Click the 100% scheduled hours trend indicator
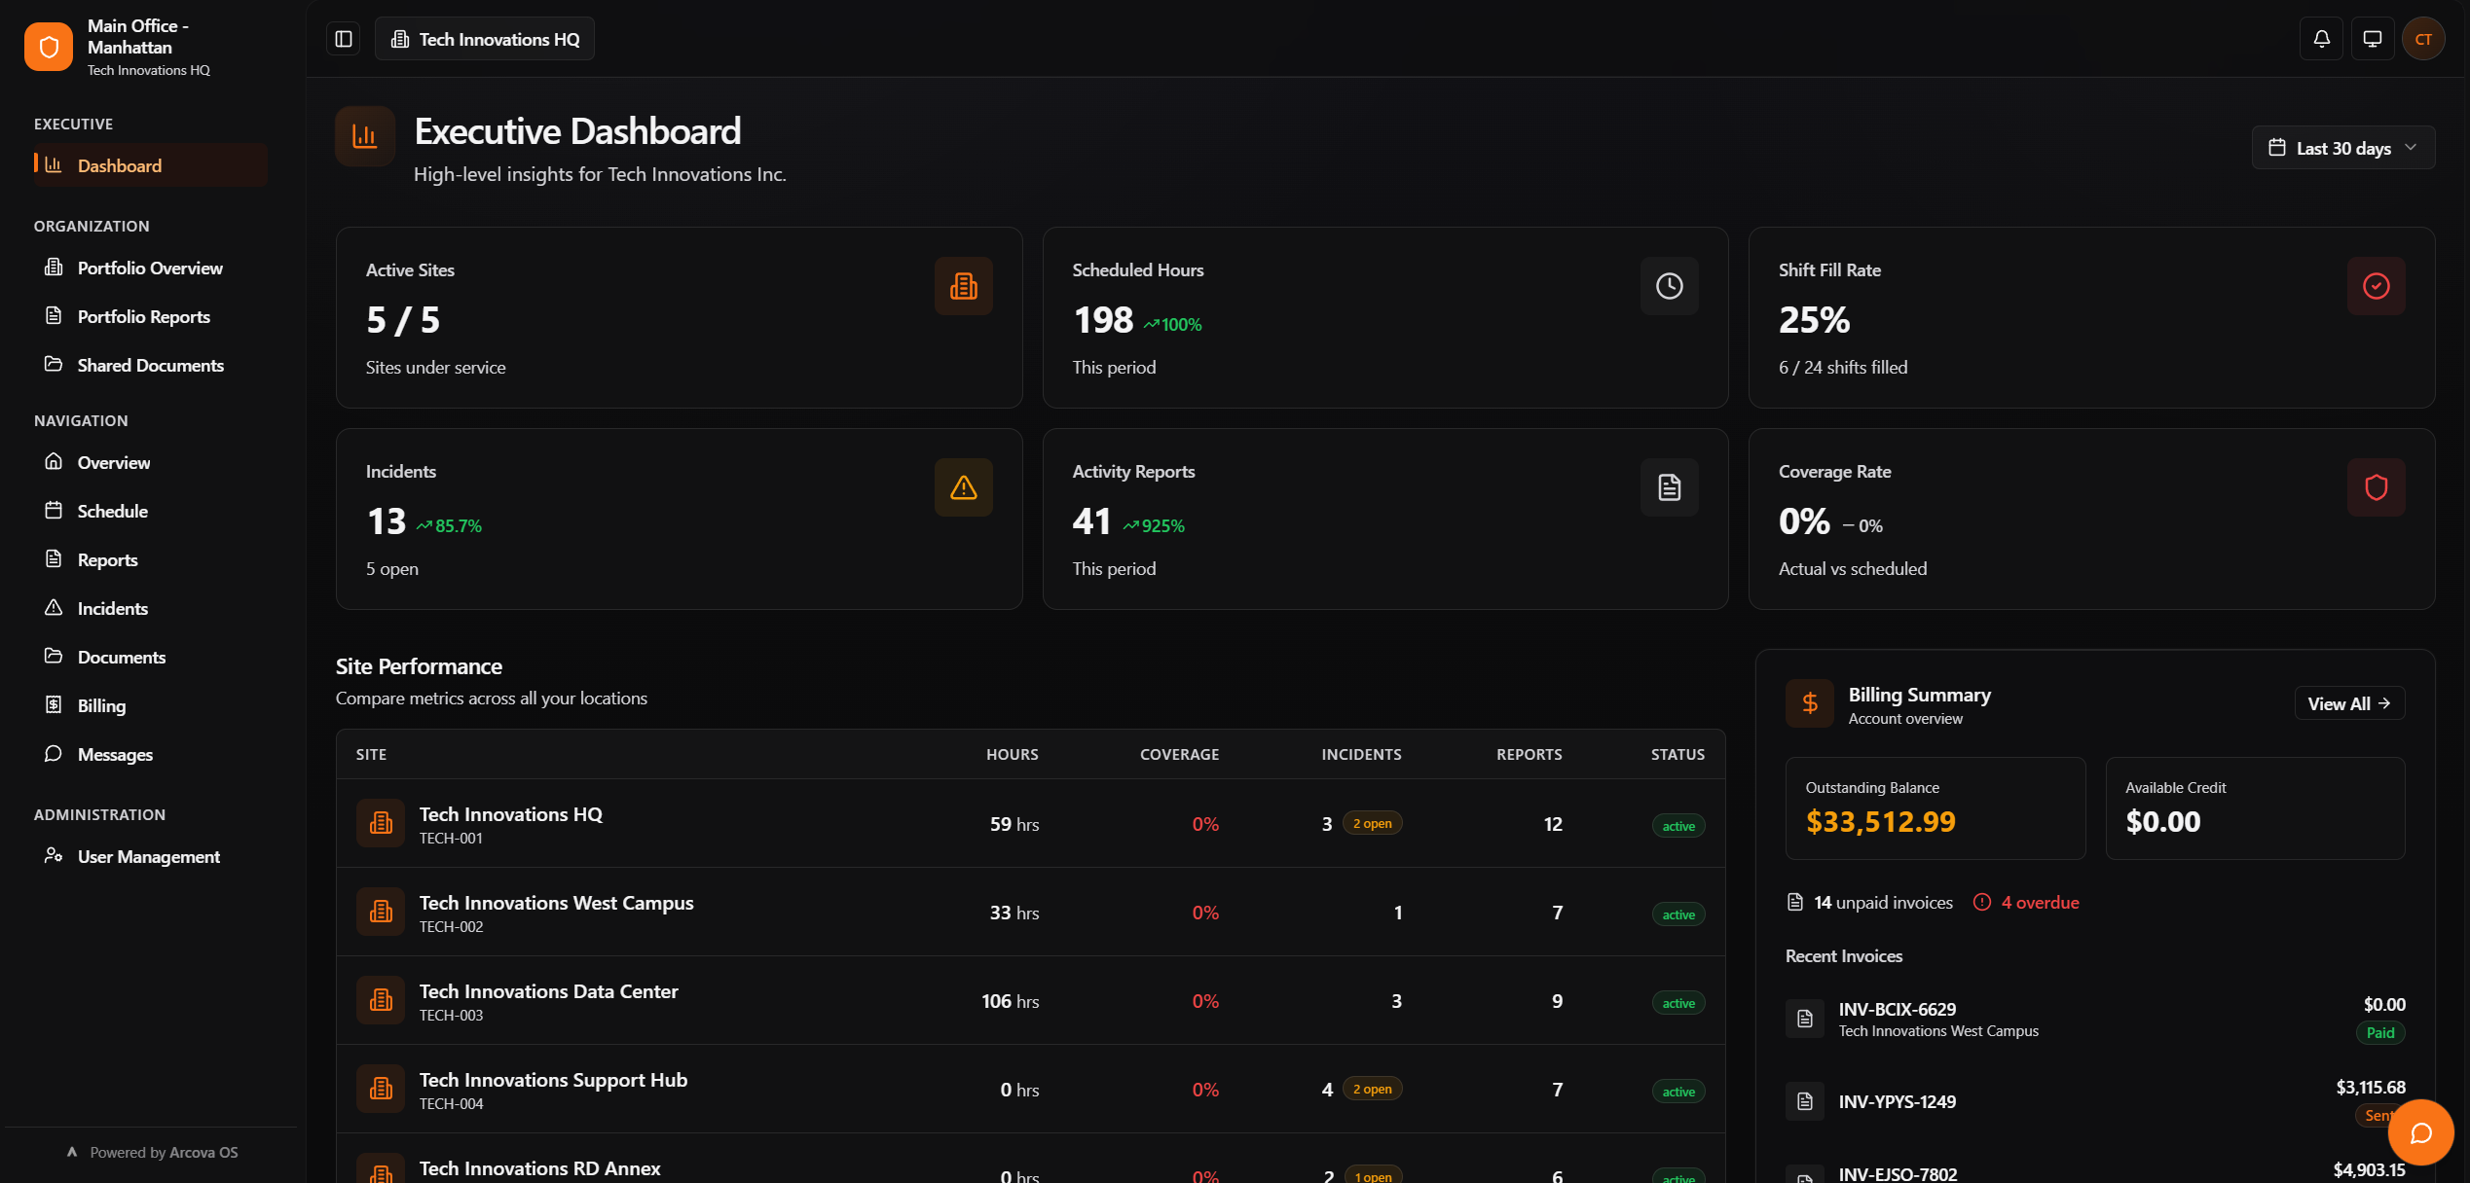 pos(1173,325)
